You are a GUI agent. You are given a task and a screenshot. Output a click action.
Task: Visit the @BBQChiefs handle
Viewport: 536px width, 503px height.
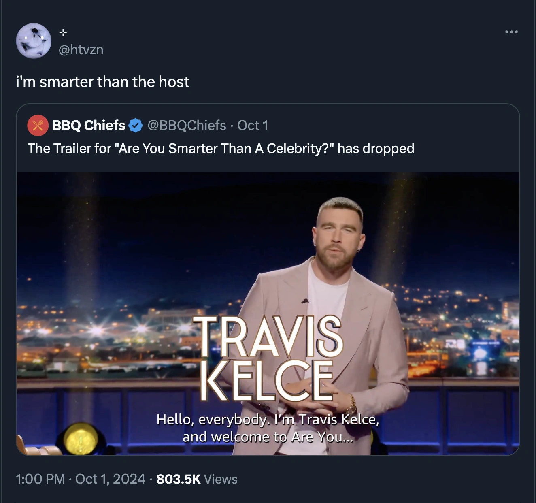pos(187,126)
